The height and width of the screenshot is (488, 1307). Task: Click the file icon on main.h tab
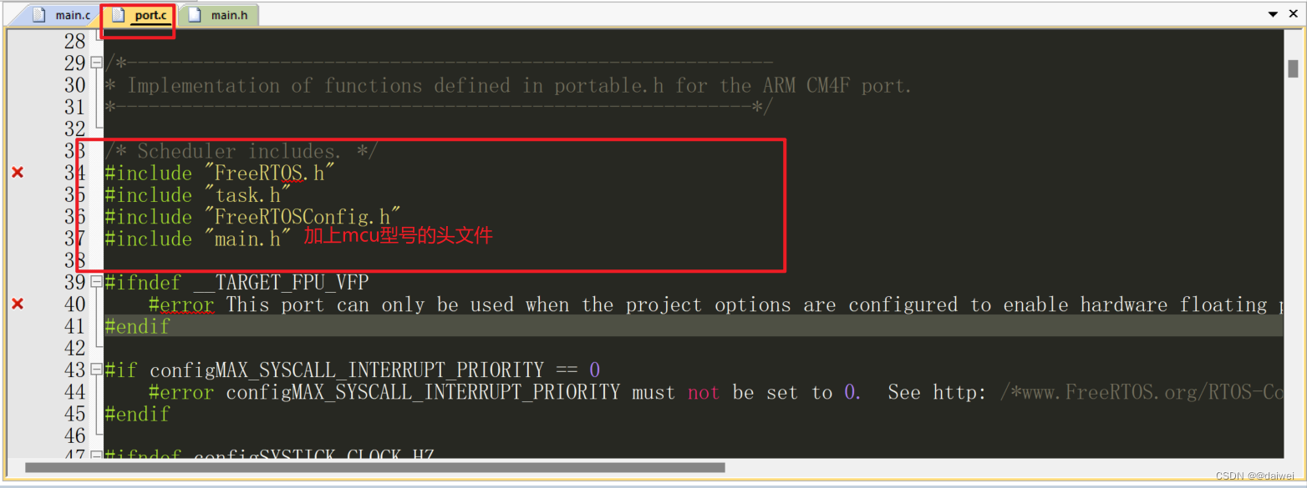point(195,15)
